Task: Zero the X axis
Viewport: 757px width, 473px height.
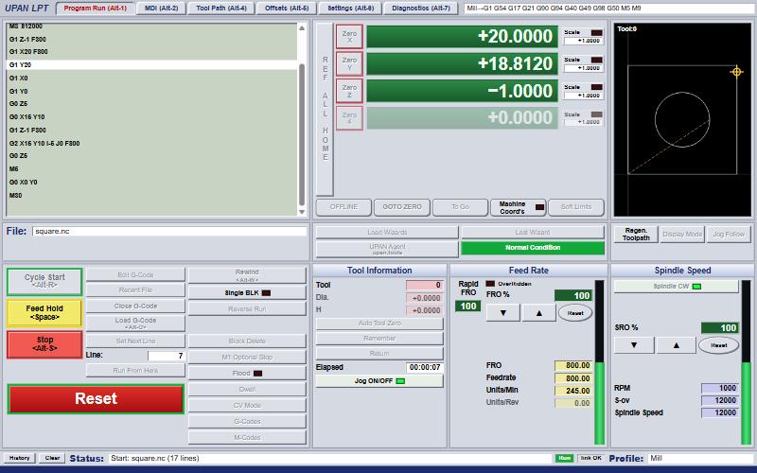Action: [349, 37]
